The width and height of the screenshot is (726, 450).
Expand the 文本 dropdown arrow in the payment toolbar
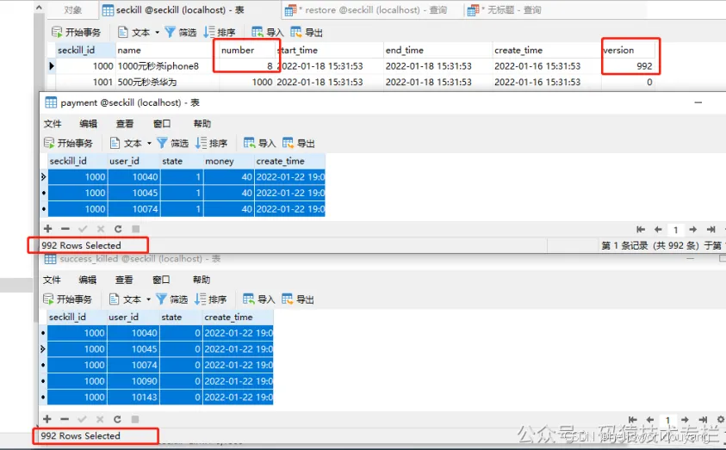(x=149, y=144)
